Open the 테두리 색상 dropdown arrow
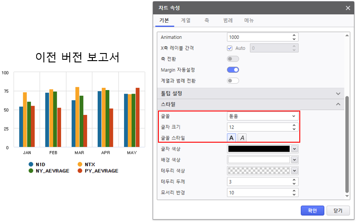Image resolution: width=356 pixels, height=222 pixels. click(294, 171)
